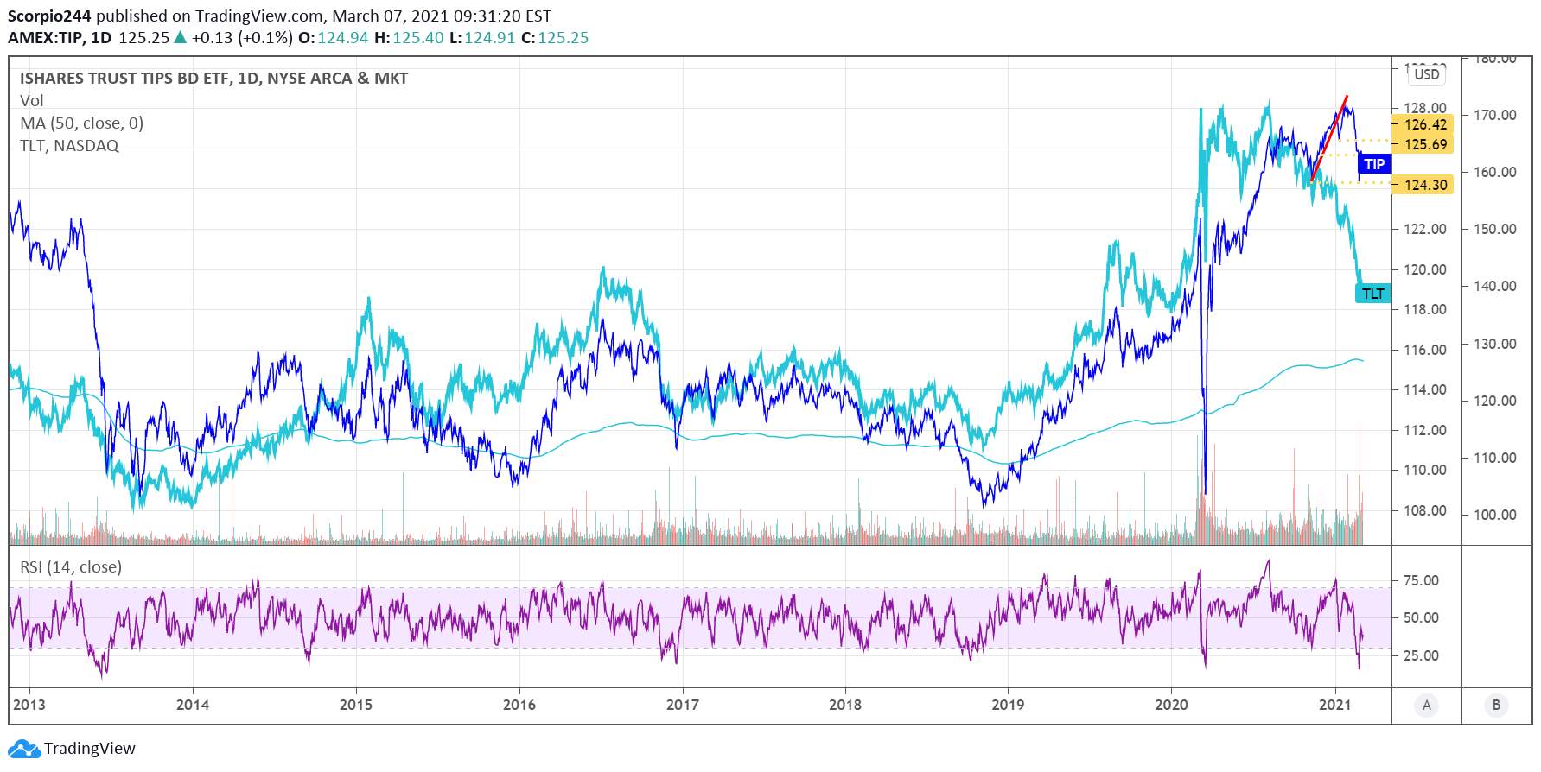Click the 2017 time axis label
Image resolution: width=1541 pixels, height=772 pixels.
coord(682,705)
